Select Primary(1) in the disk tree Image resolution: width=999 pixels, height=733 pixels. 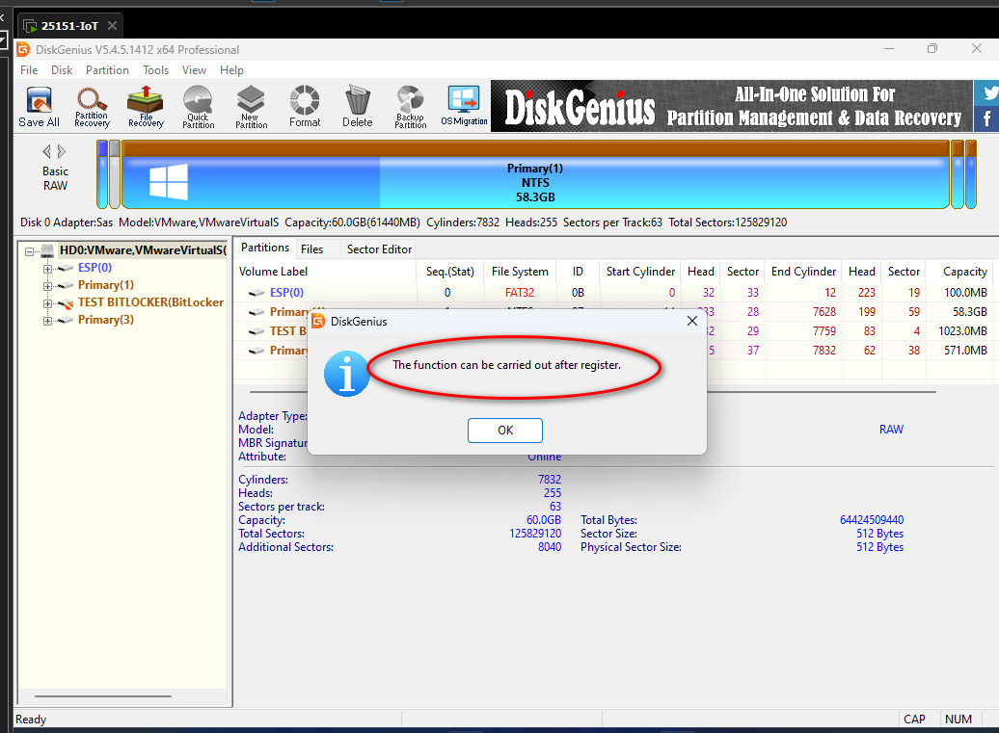[106, 284]
